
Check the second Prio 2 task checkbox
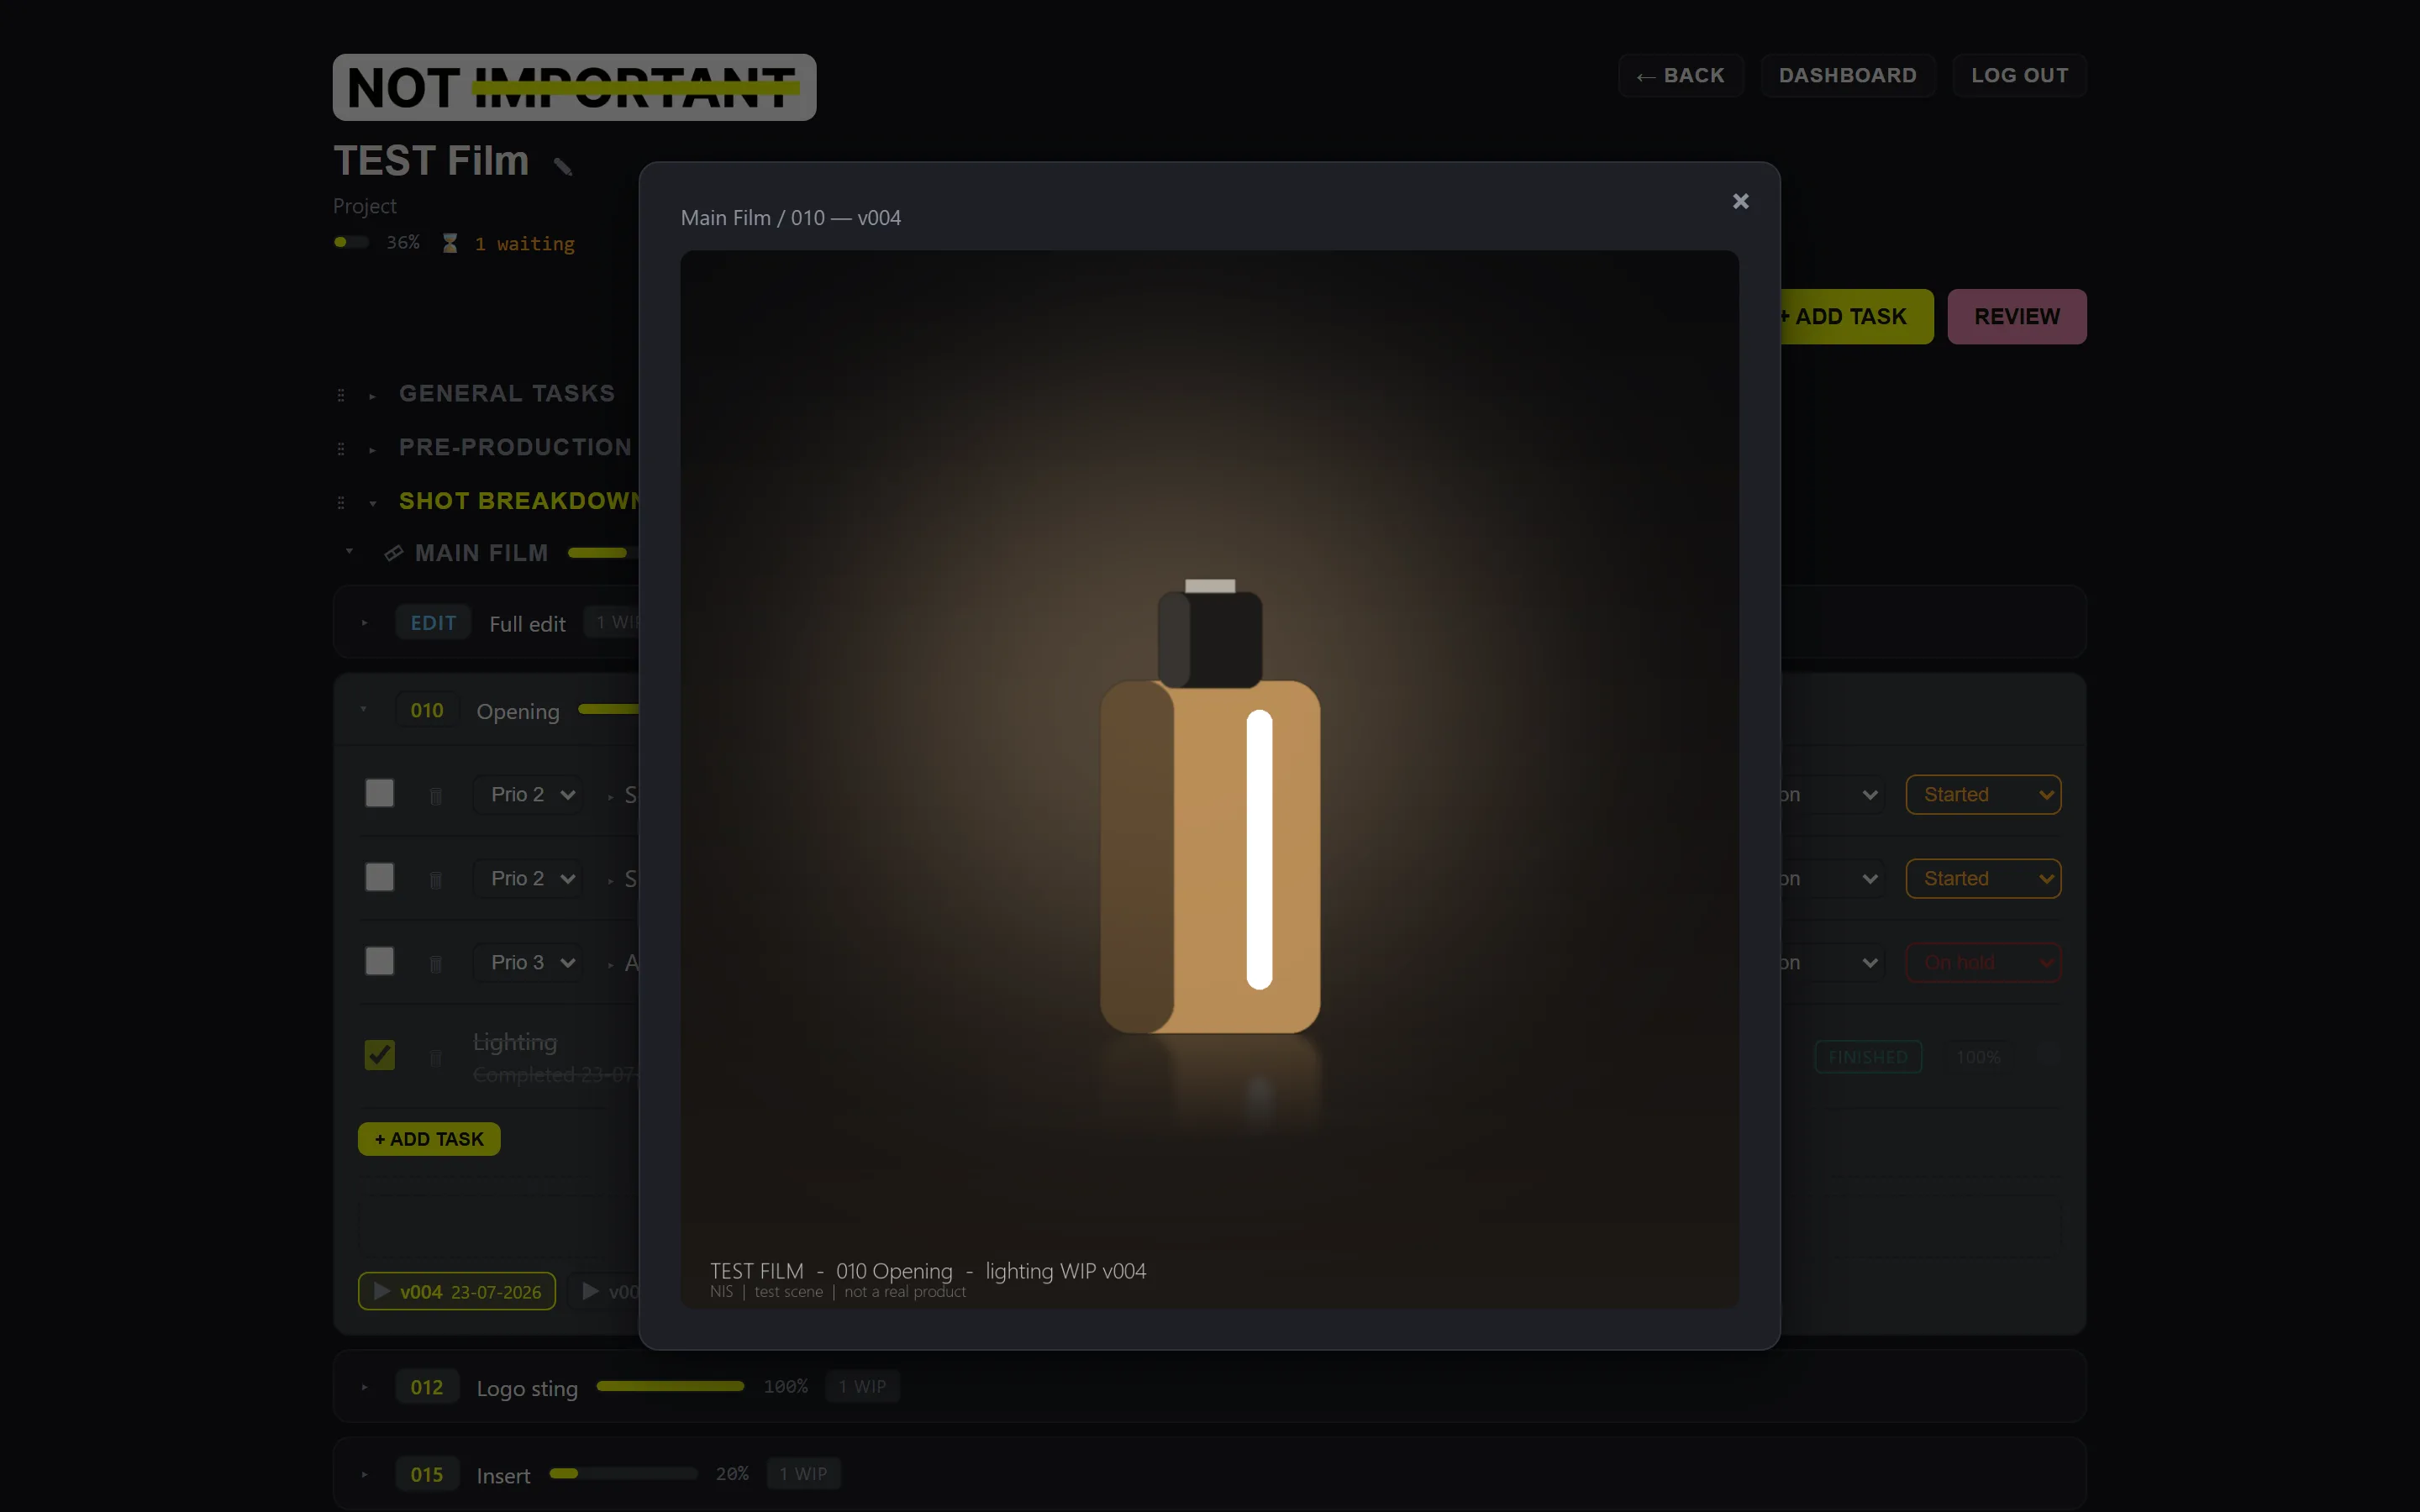pos(380,877)
